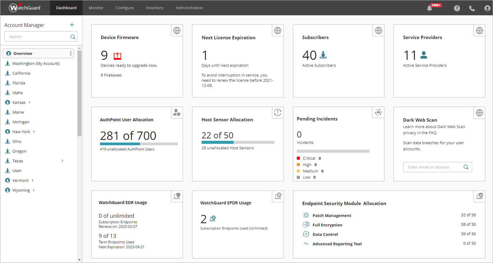Click the red Critical color square
The width and height of the screenshot is (493, 263).
coord(298,158)
